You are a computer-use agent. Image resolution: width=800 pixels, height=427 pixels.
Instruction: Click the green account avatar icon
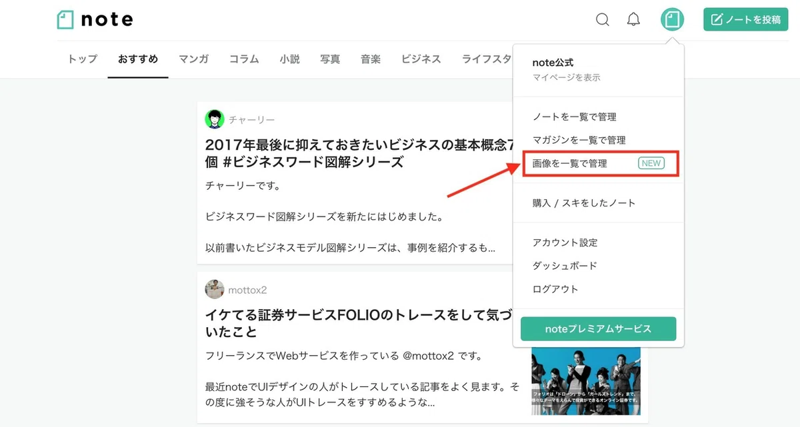[x=672, y=19]
